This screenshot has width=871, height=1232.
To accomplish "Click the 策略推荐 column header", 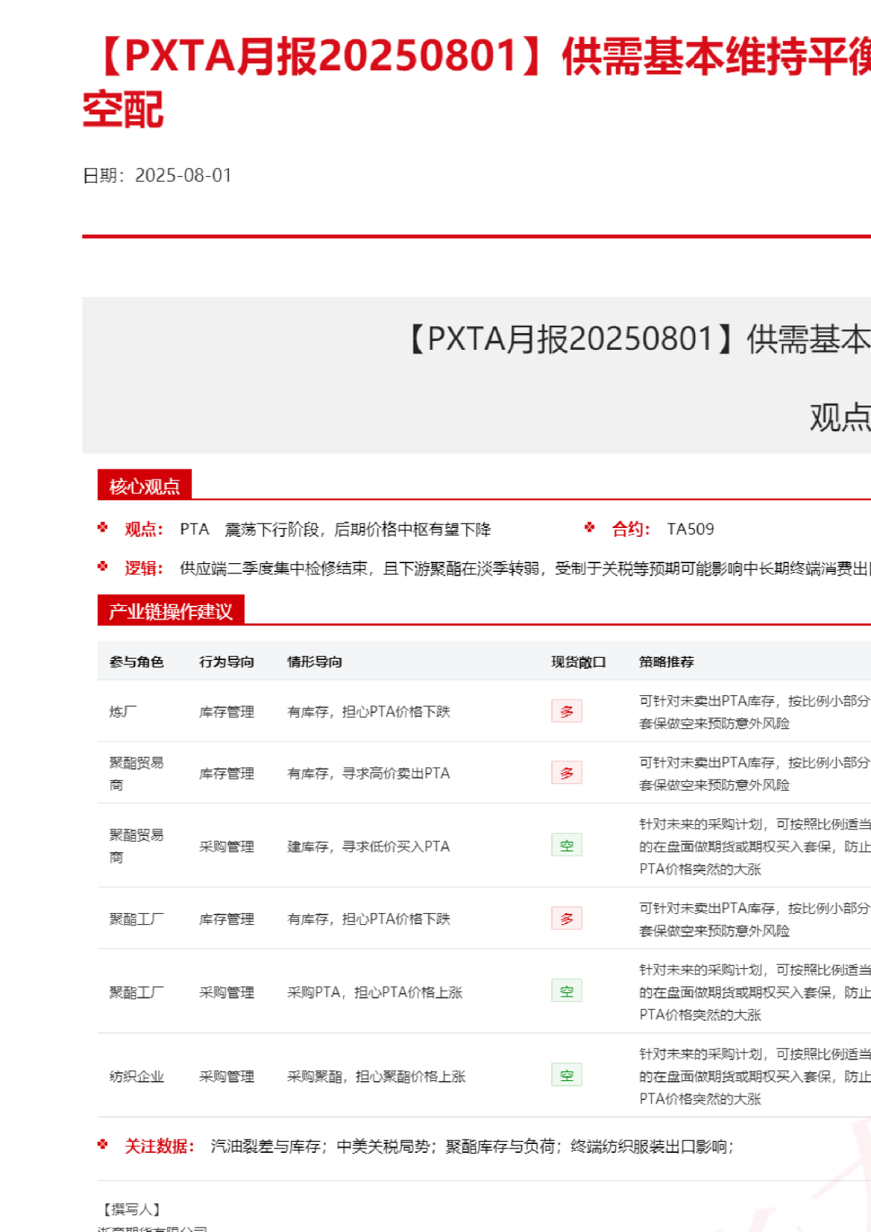I will click(x=666, y=661).
